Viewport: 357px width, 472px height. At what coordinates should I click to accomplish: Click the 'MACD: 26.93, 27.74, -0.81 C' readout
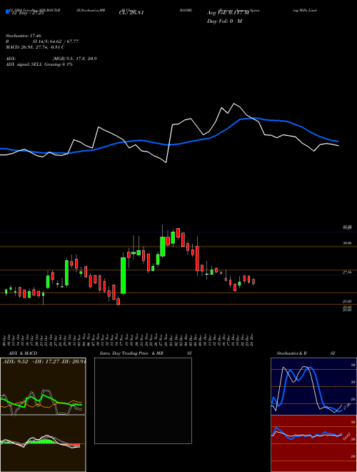point(35,47)
